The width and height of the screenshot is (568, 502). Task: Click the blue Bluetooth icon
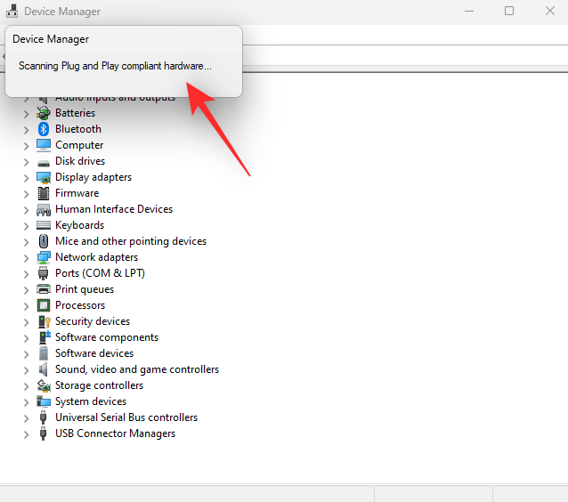44,129
